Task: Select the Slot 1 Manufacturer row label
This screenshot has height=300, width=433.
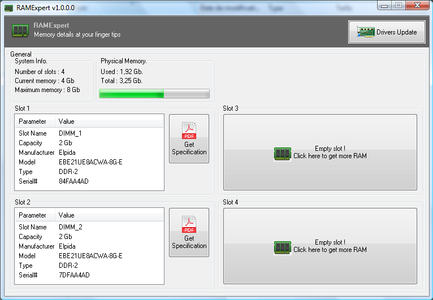Action: click(x=36, y=153)
